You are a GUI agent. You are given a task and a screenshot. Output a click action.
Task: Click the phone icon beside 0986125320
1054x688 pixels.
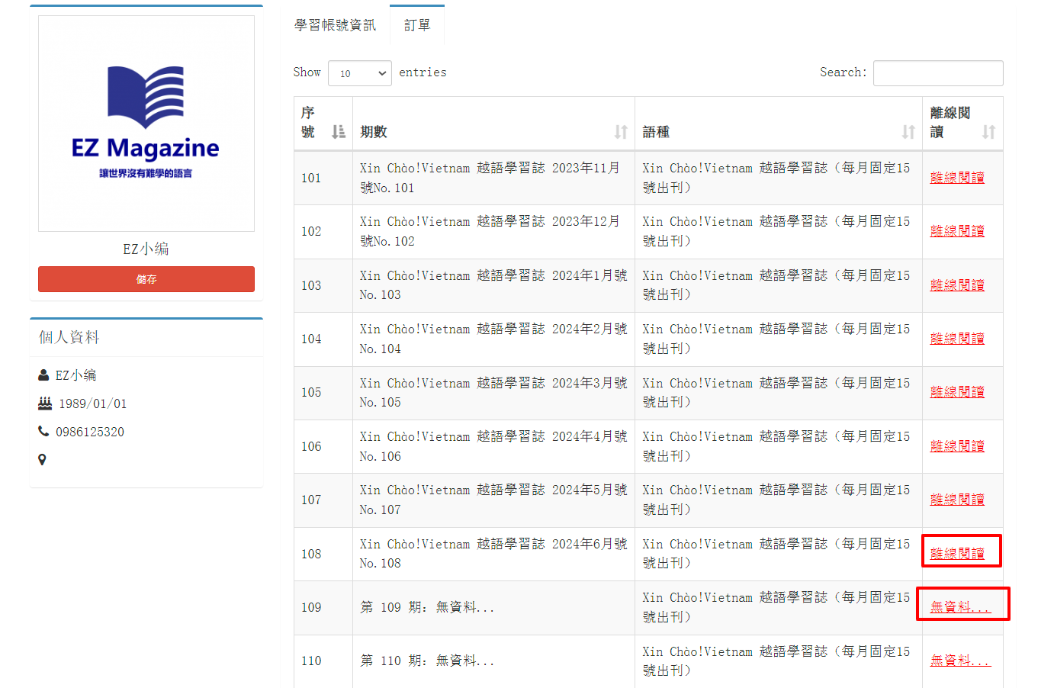coord(43,432)
